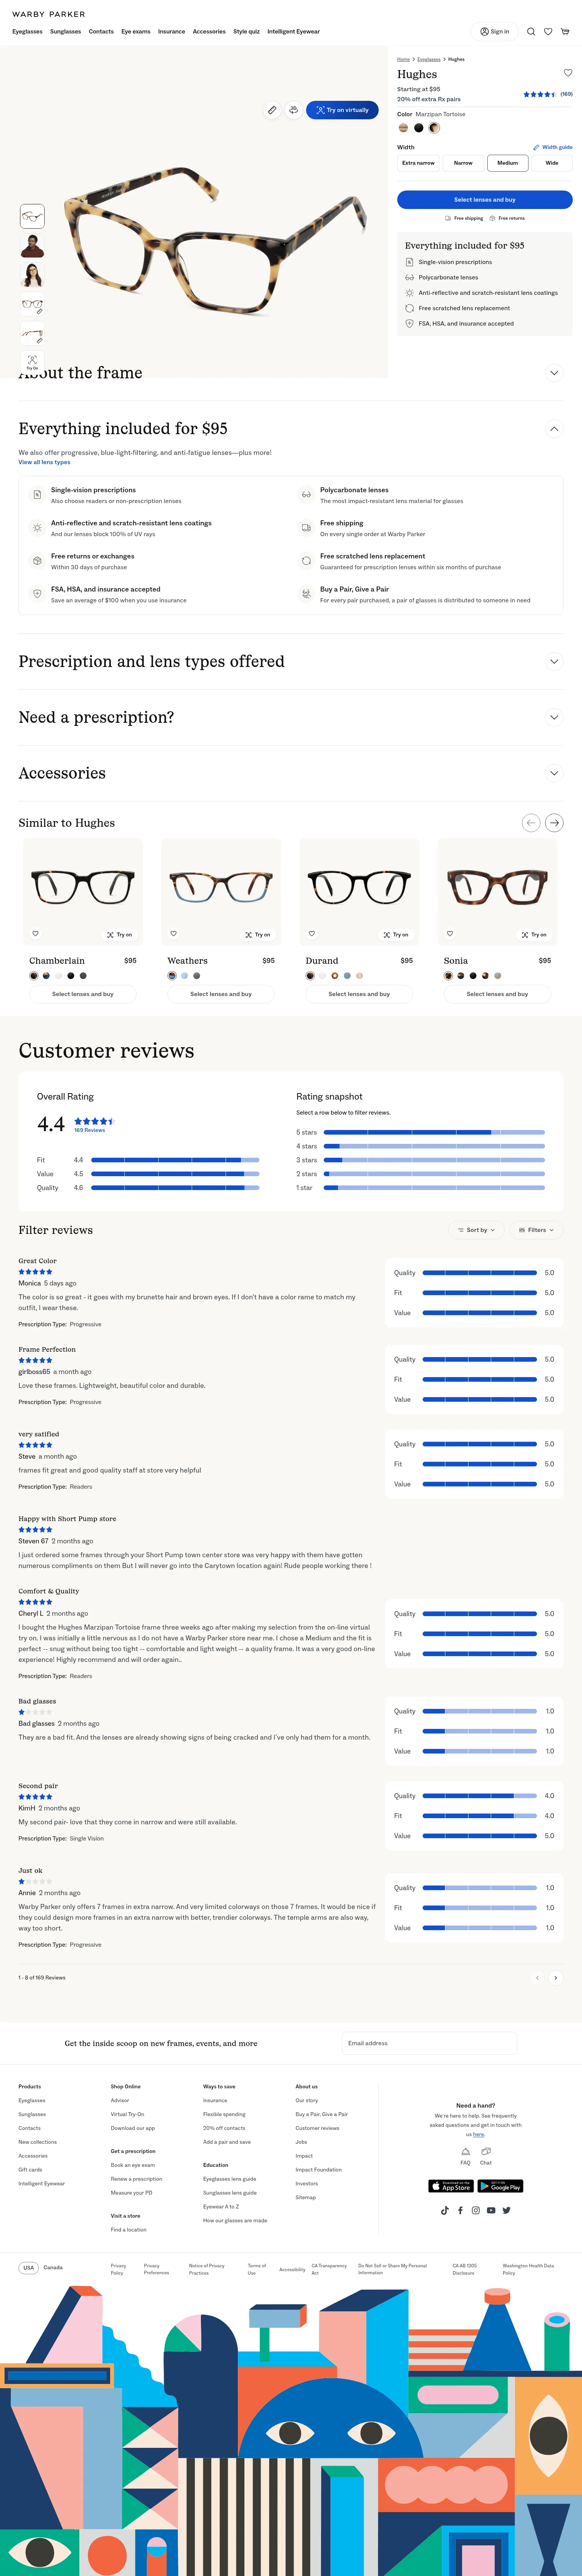Open the Sunglasses menu item

66,31
